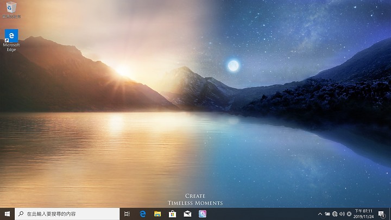
Task: Open Task View on the taskbar
Action: (x=127, y=214)
